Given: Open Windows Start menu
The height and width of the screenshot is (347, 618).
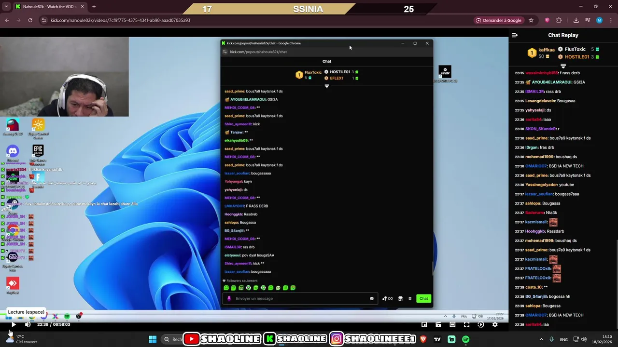Looking at the screenshot, I should click(x=153, y=339).
